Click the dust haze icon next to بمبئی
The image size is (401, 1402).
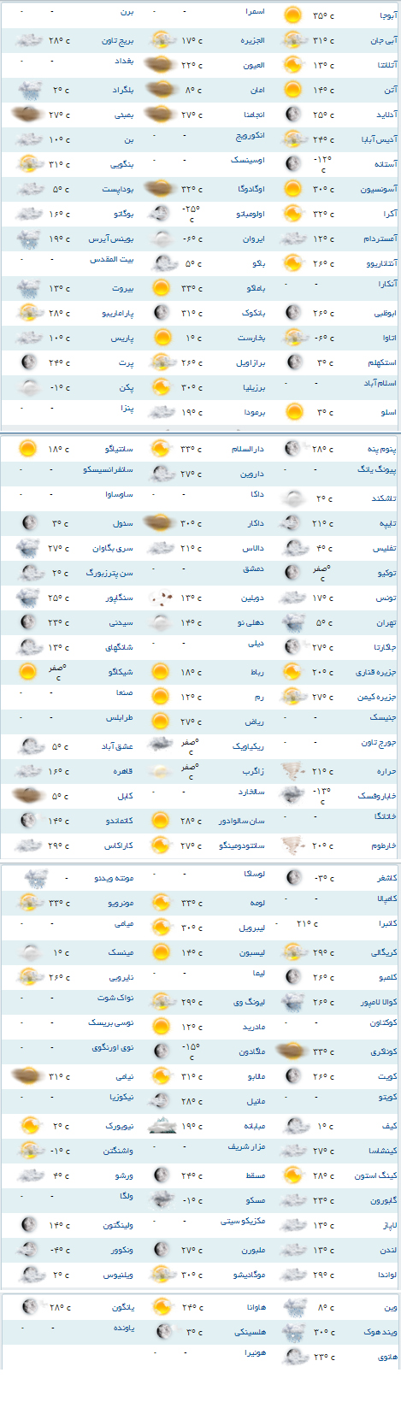pos(29,115)
